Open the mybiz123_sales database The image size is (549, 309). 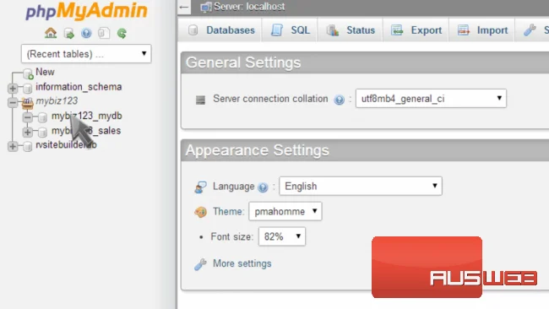tap(86, 131)
